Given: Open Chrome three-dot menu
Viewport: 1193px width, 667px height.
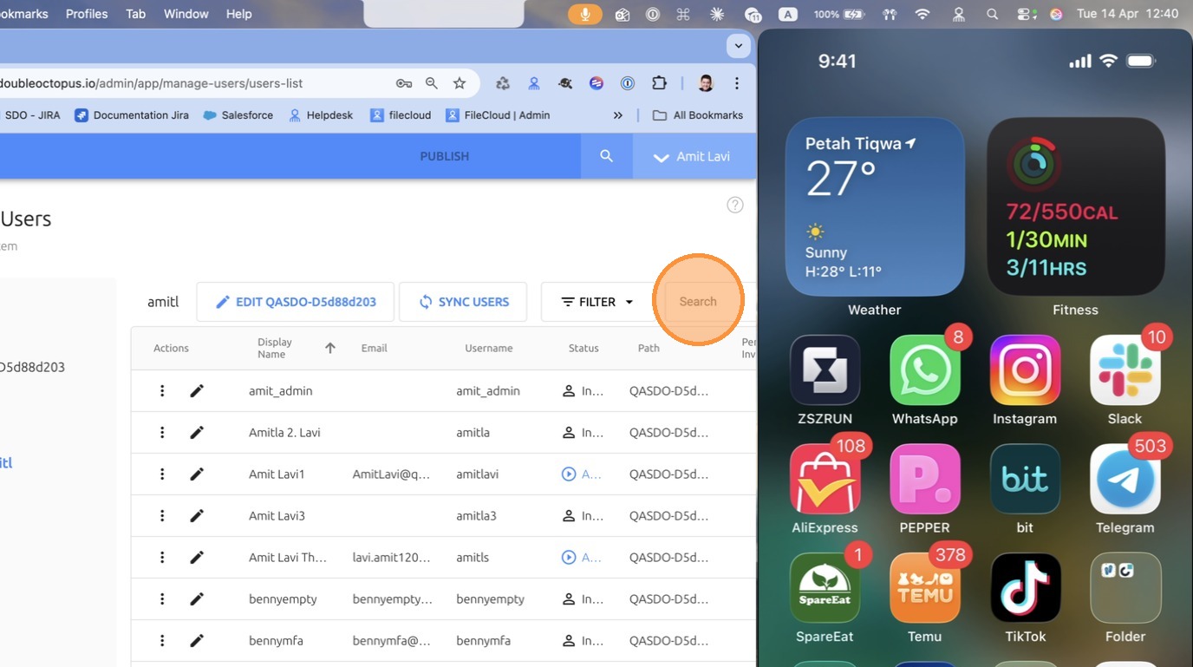Looking at the screenshot, I should (737, 83).
